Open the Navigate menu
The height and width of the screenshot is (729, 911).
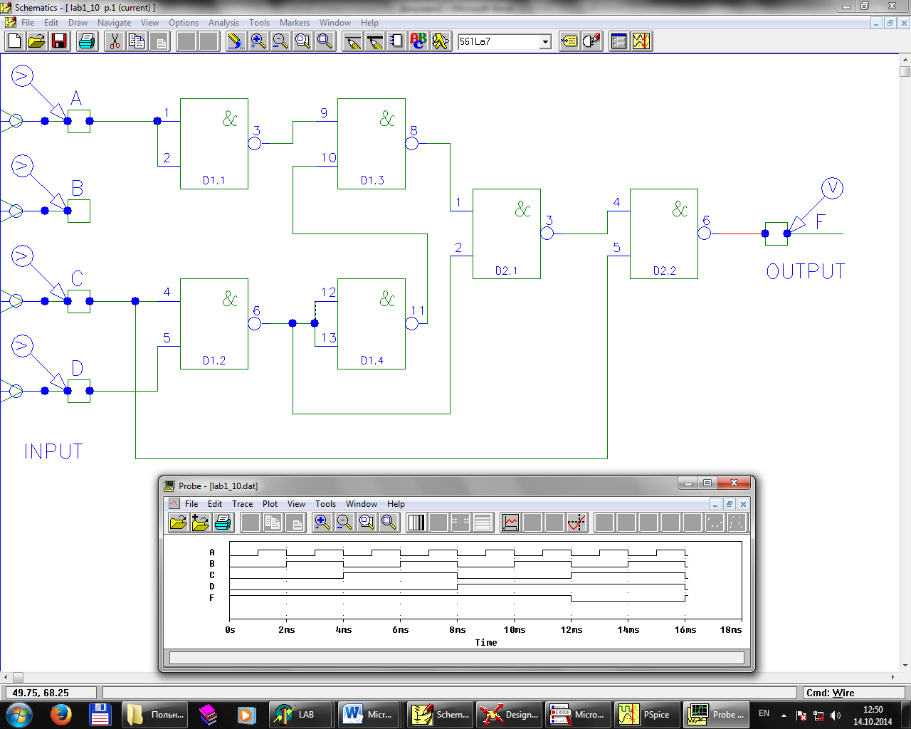[114, 23]
